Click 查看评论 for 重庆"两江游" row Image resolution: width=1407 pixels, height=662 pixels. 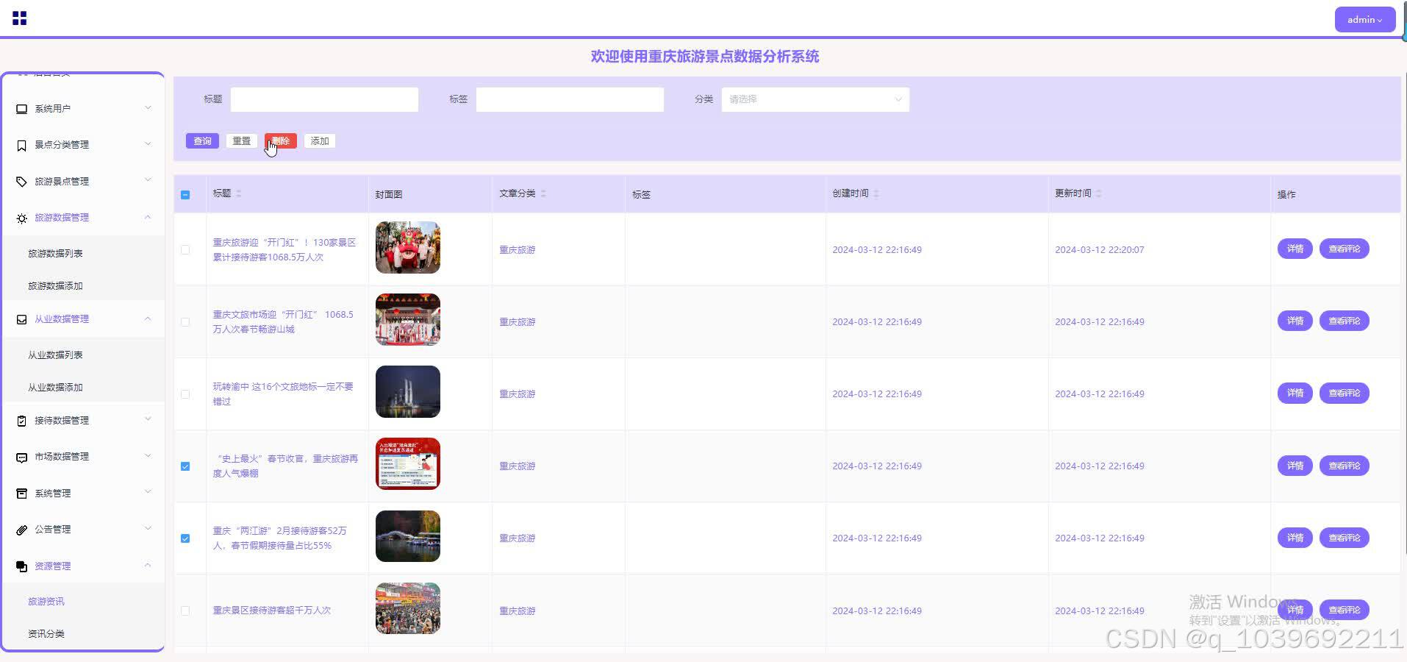pyautogui.click(x=1345, y=538)
